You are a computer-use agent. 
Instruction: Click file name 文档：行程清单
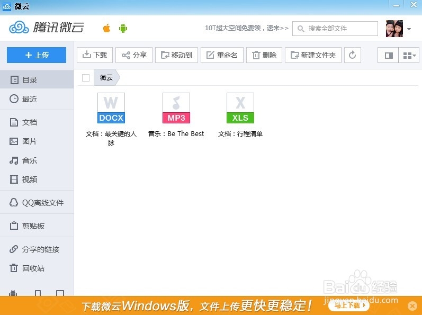coord(240,134)
